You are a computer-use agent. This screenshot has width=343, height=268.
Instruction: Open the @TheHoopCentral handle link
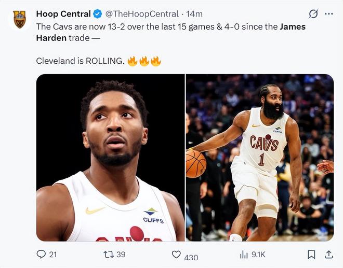point(142,14)
